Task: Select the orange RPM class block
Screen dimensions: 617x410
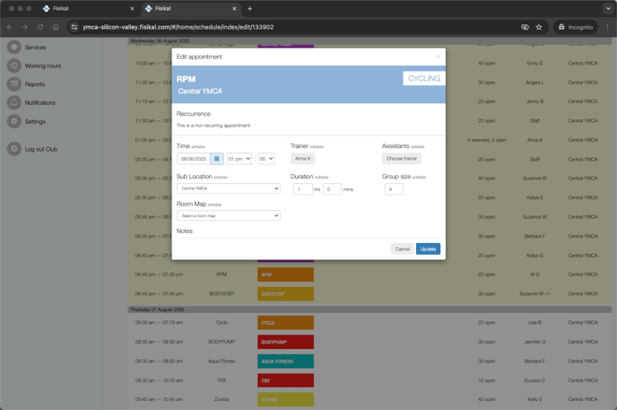Action: coord(286,275)
